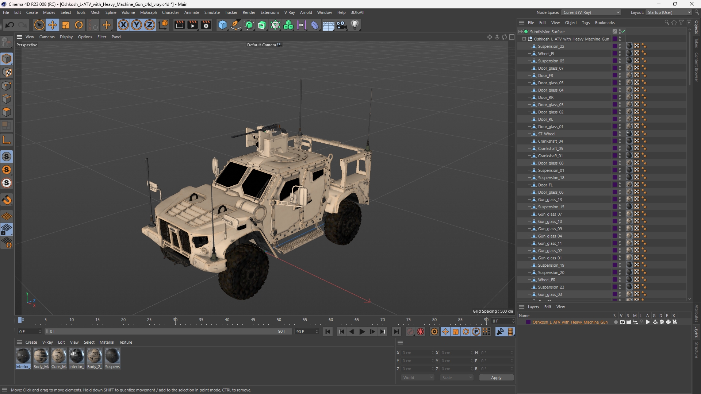Image resolution: width=701 pixels, height=394 pixels.
Task: Activate the Scale tool
Action: coord(66,25)
